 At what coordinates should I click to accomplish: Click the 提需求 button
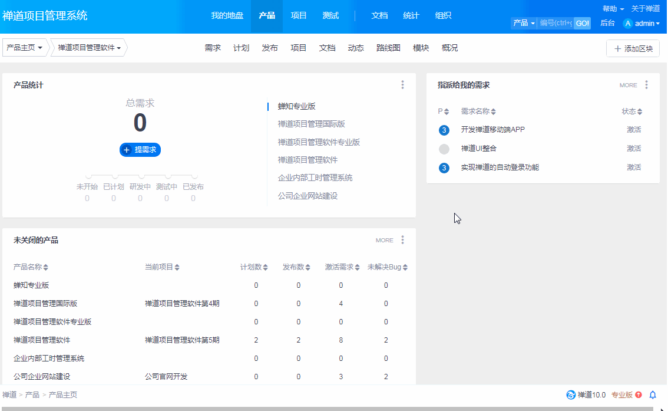[140, 150]
